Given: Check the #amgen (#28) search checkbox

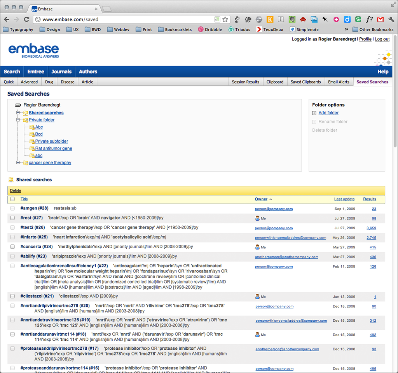Looking at the screenshot, I should [12, 208].
